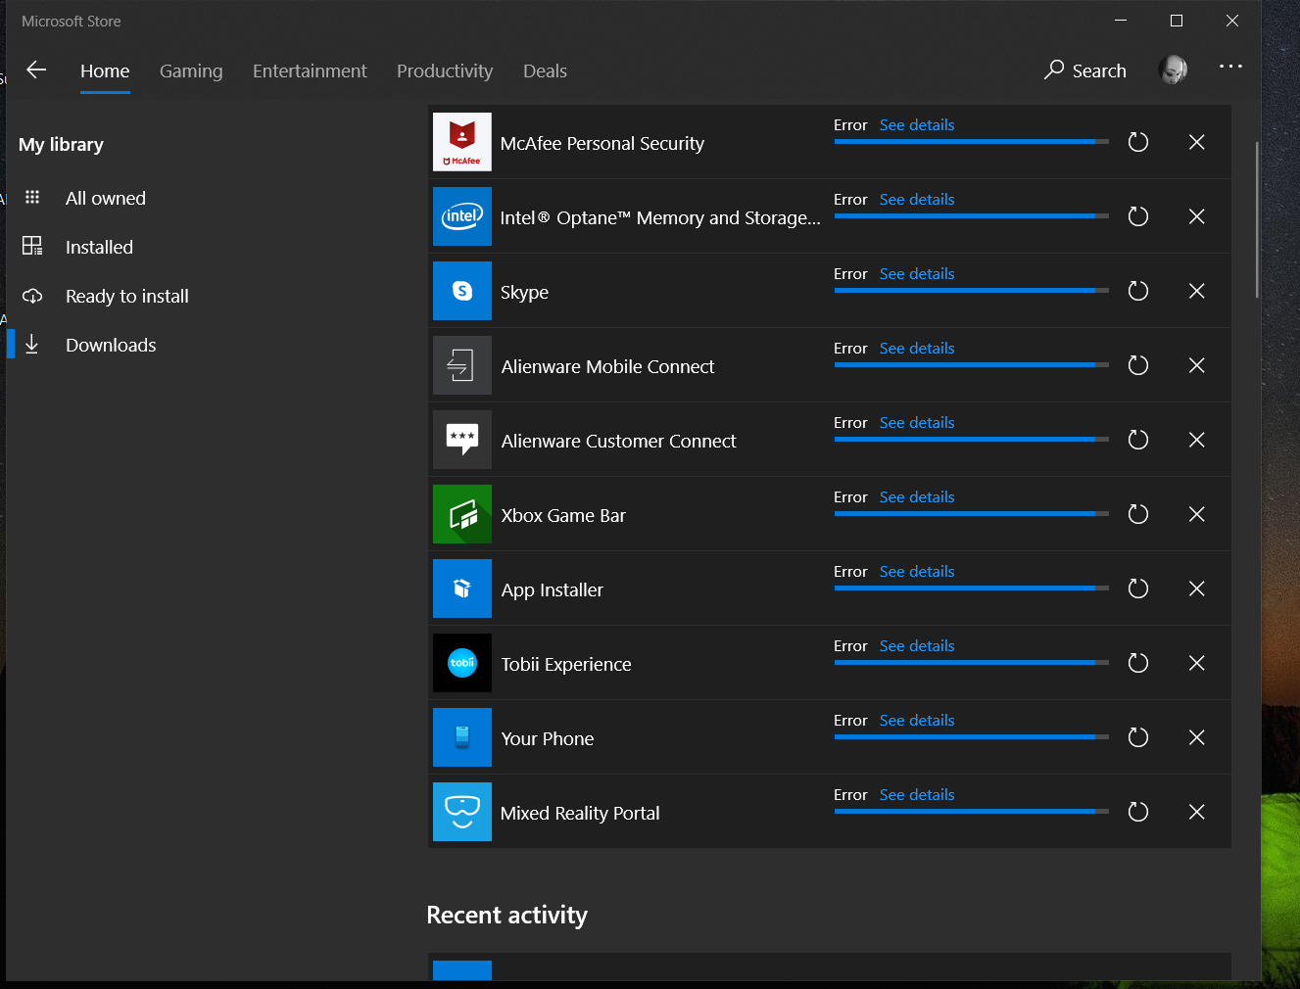Screen dimensions: 1300x989
Task: Cancel Intel Optane Memory download
Action: [x=1196, y=216]
